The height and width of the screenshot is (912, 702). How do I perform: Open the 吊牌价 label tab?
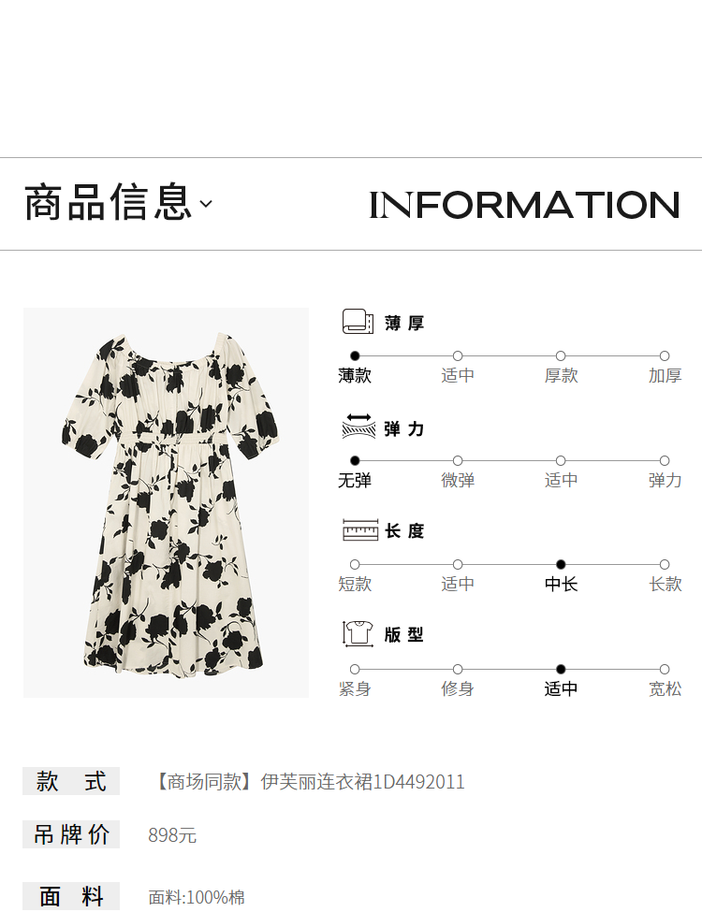coord(71,834)
